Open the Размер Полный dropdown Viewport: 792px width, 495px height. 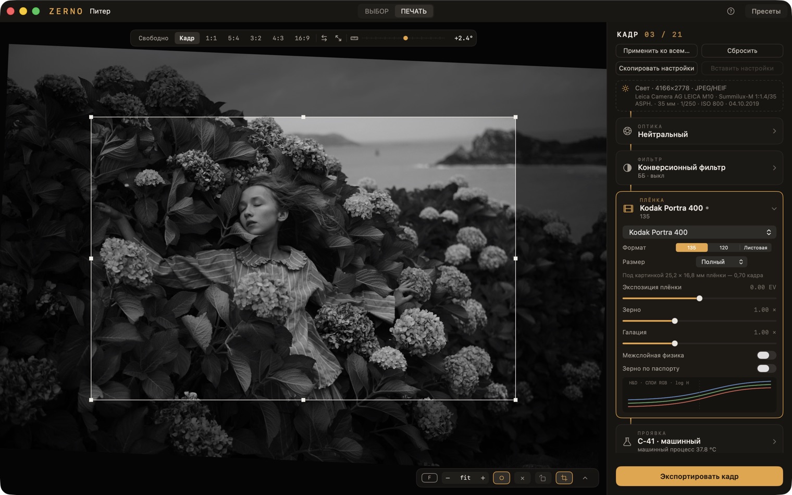click(x=722, y=262)
